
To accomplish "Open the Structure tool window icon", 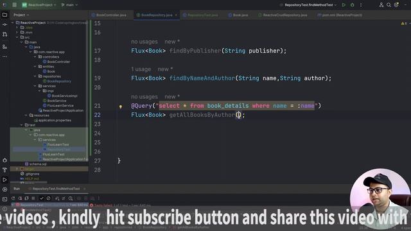I will click(4, 47).
